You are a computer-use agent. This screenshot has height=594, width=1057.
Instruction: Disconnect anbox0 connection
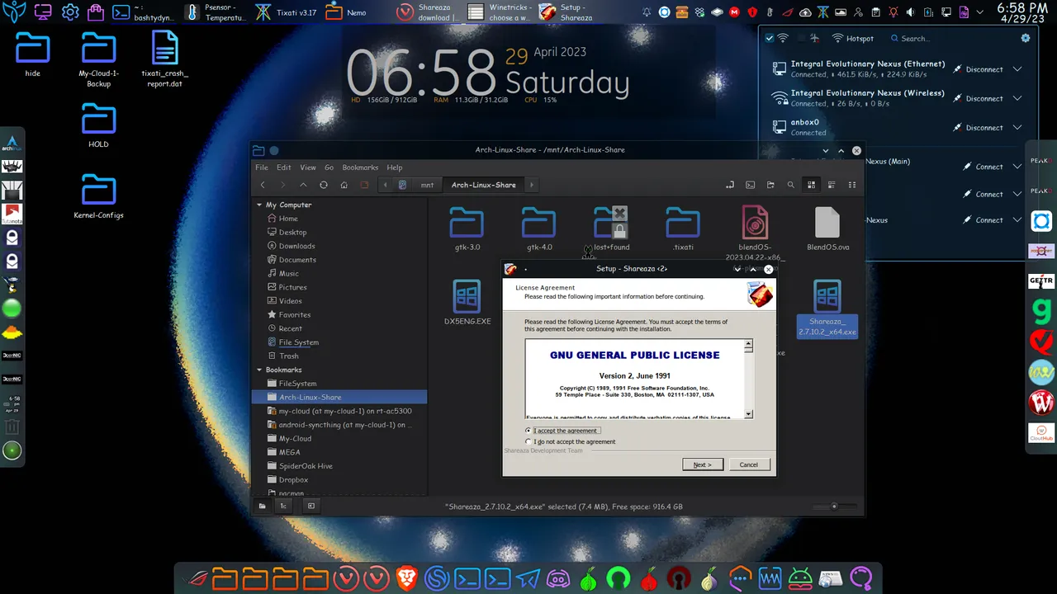point(979,128)
